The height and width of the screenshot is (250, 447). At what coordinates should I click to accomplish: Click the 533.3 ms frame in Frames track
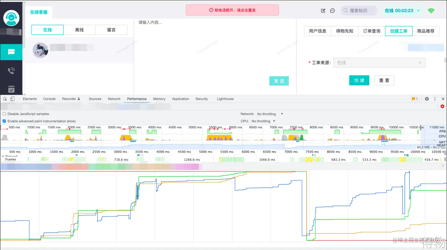click(x=370, y=159)
